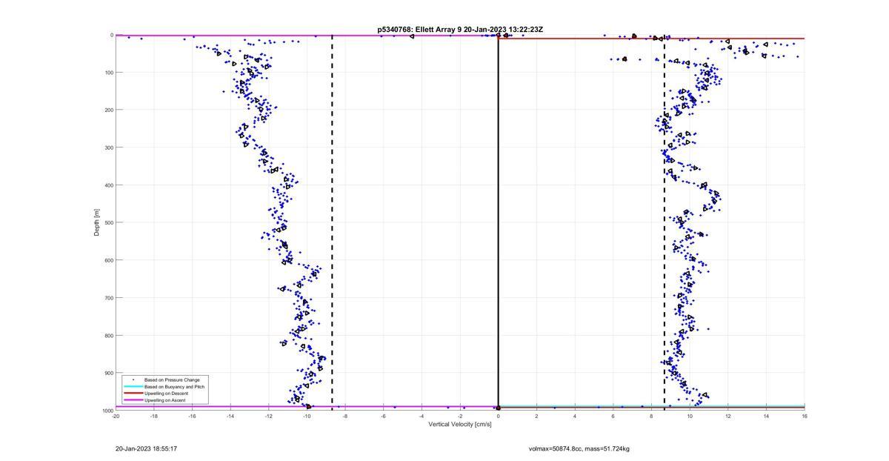Click the depth tick label '400'

[108, 185]
